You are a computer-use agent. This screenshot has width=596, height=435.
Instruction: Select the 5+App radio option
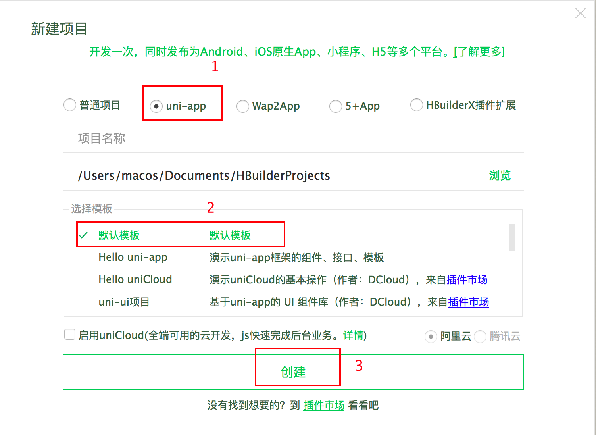336,106
